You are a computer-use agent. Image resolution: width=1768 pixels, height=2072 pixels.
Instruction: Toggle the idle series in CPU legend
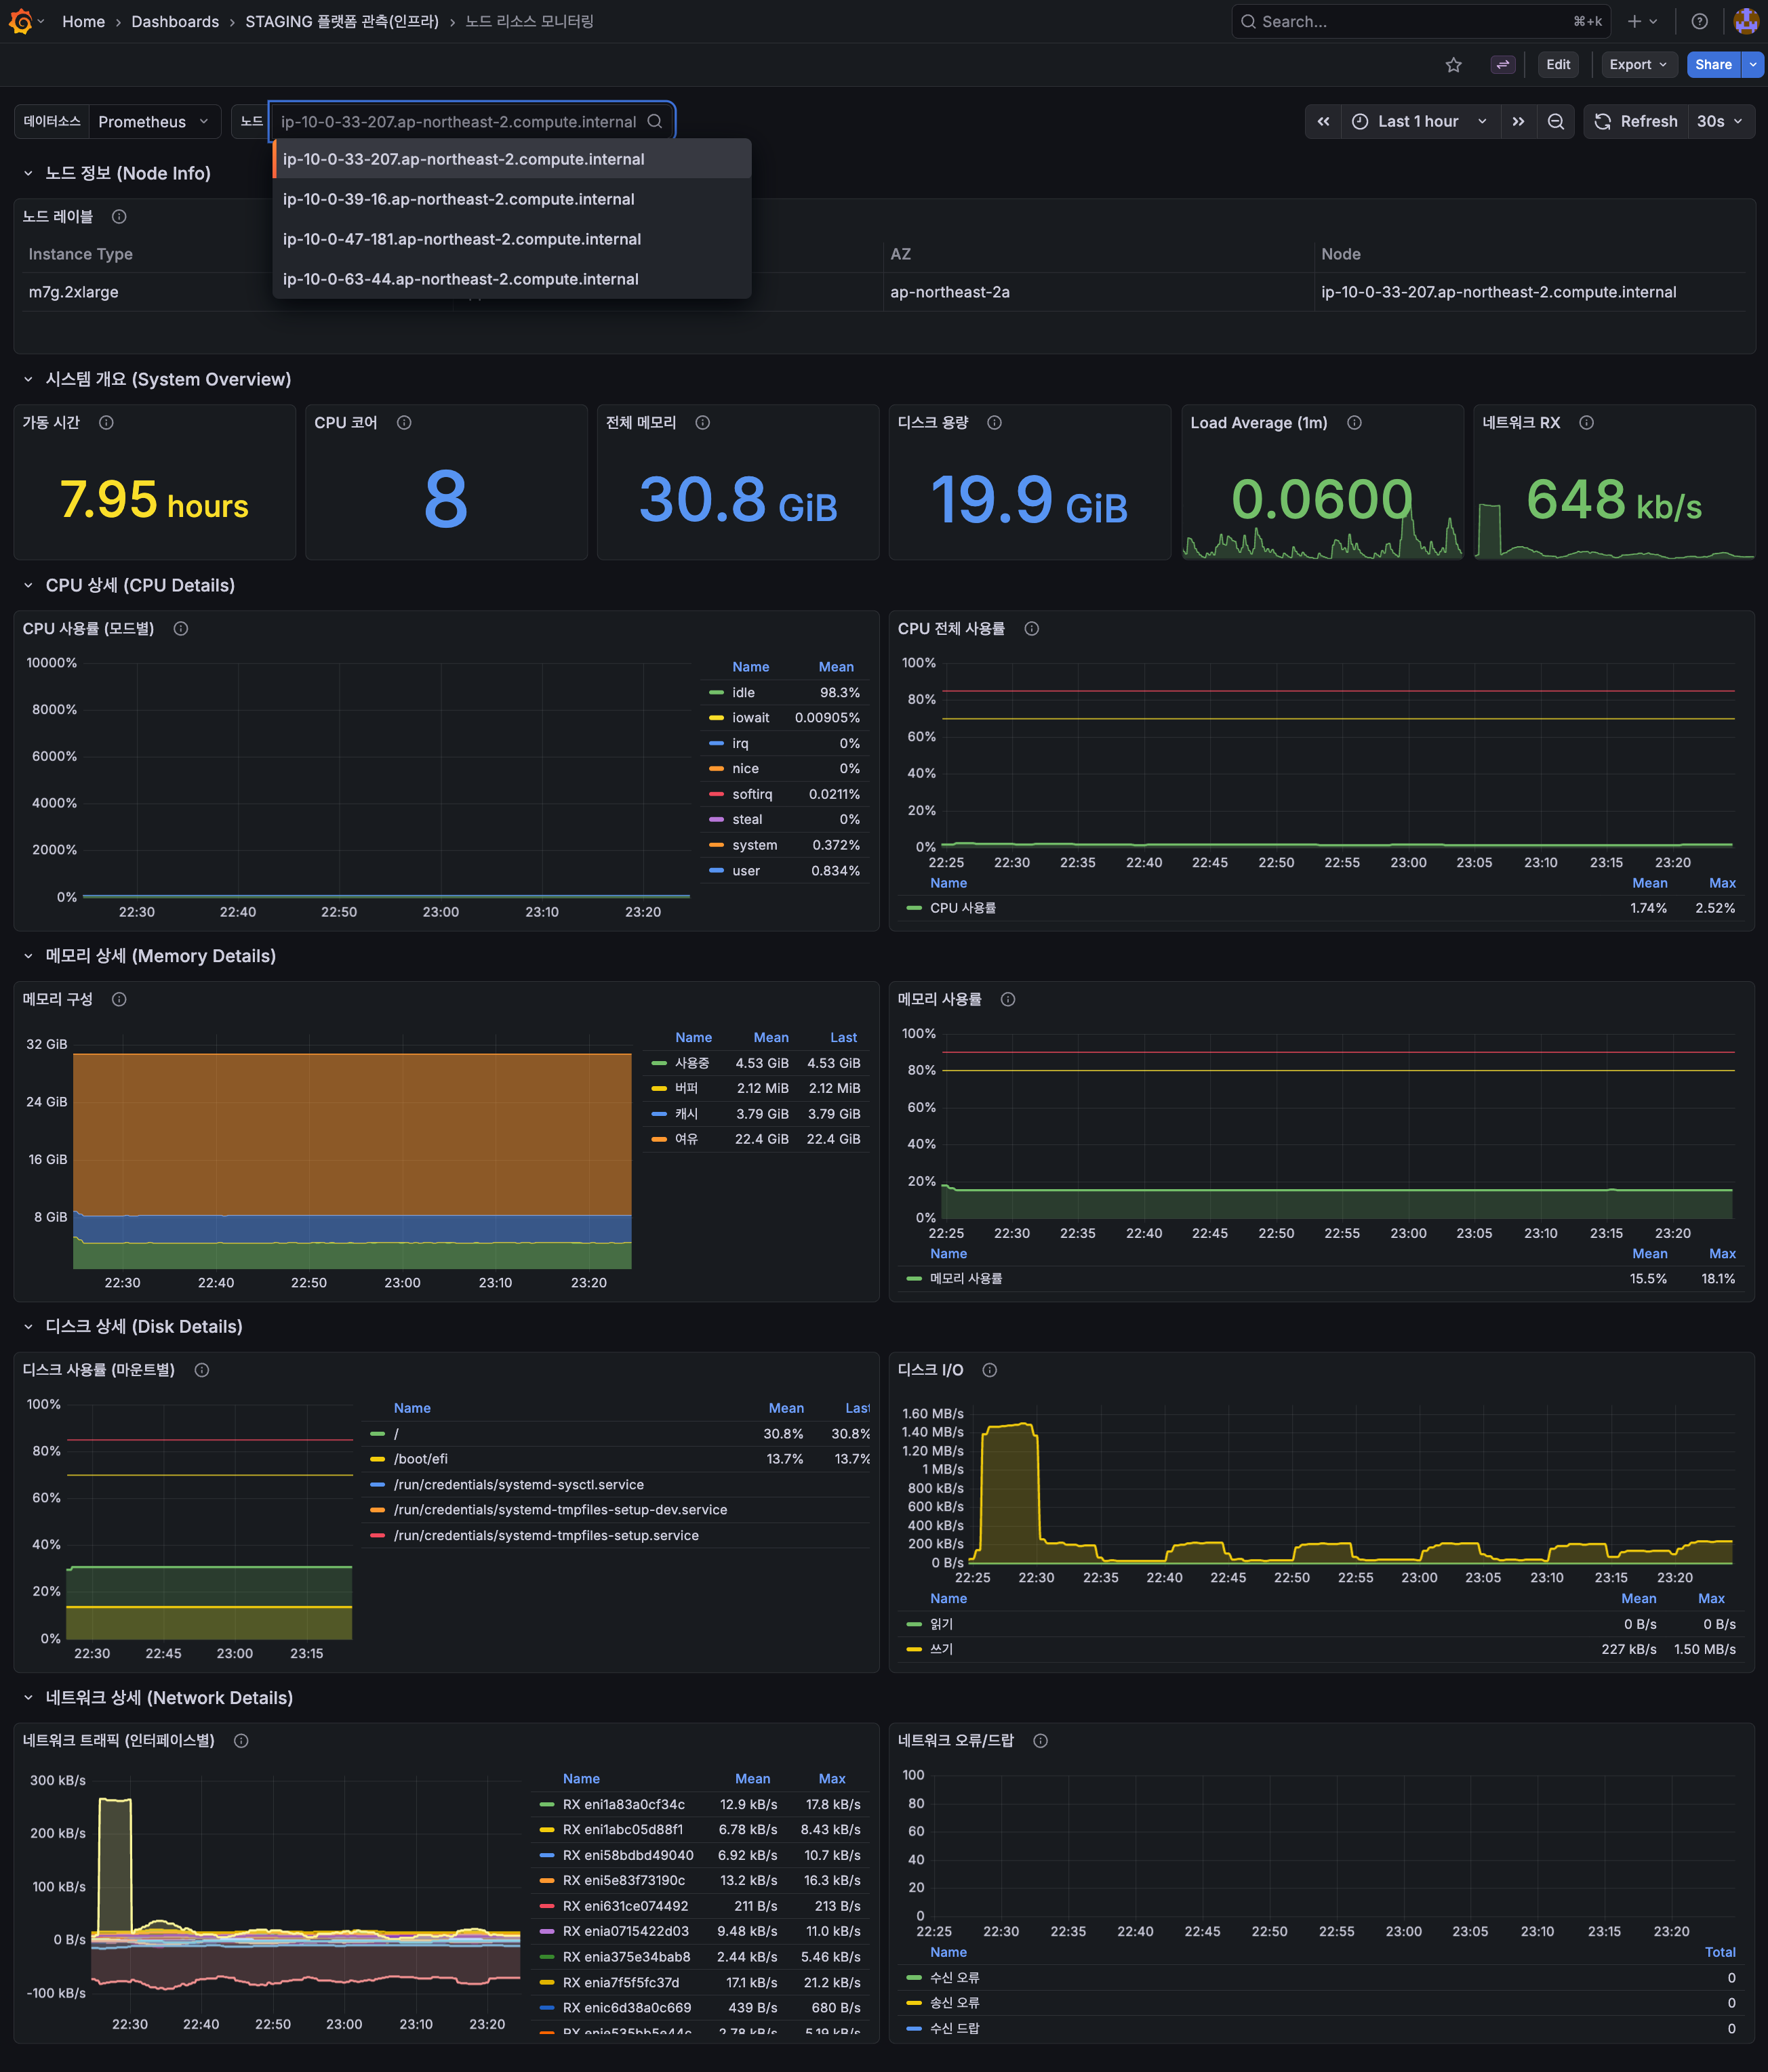744,692
